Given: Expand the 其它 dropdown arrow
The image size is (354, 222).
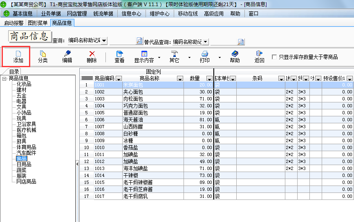Looking at the screenshot, I should 189,57.
